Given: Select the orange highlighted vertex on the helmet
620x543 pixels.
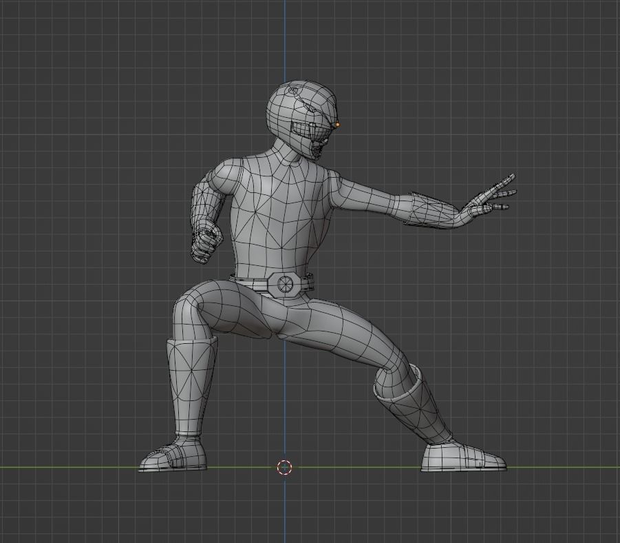Looking at the screenshot, I should [x=337, y=125].
